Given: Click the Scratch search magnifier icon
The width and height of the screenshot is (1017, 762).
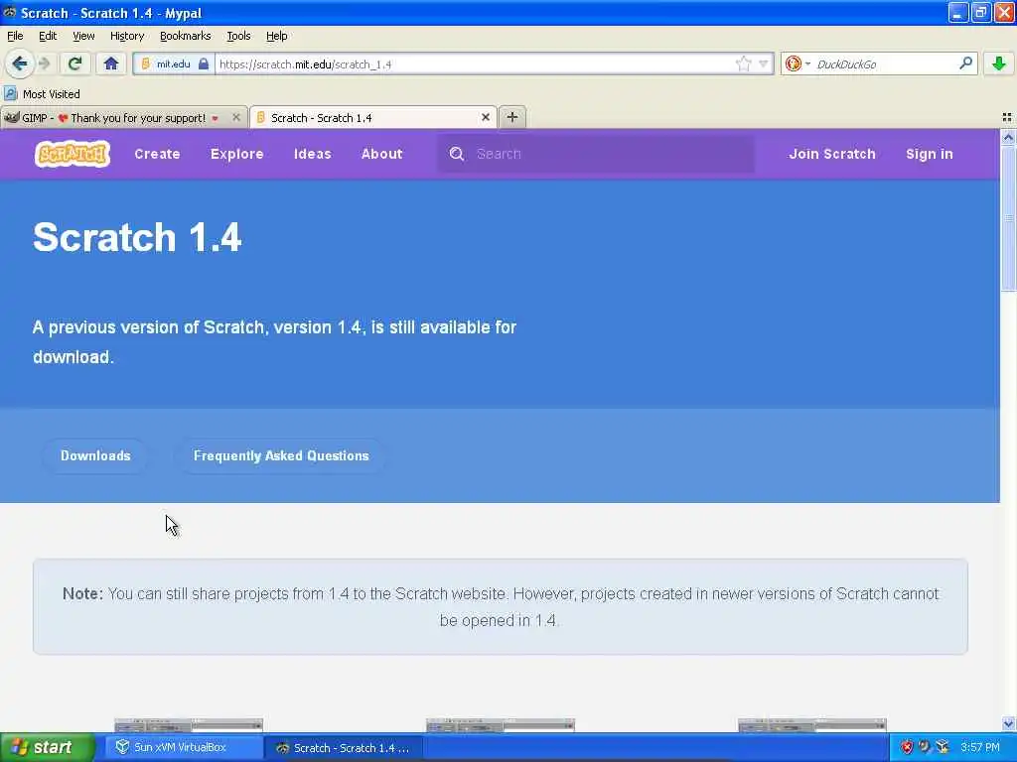Looking at the screenshot, I should [x=457, y=154].
